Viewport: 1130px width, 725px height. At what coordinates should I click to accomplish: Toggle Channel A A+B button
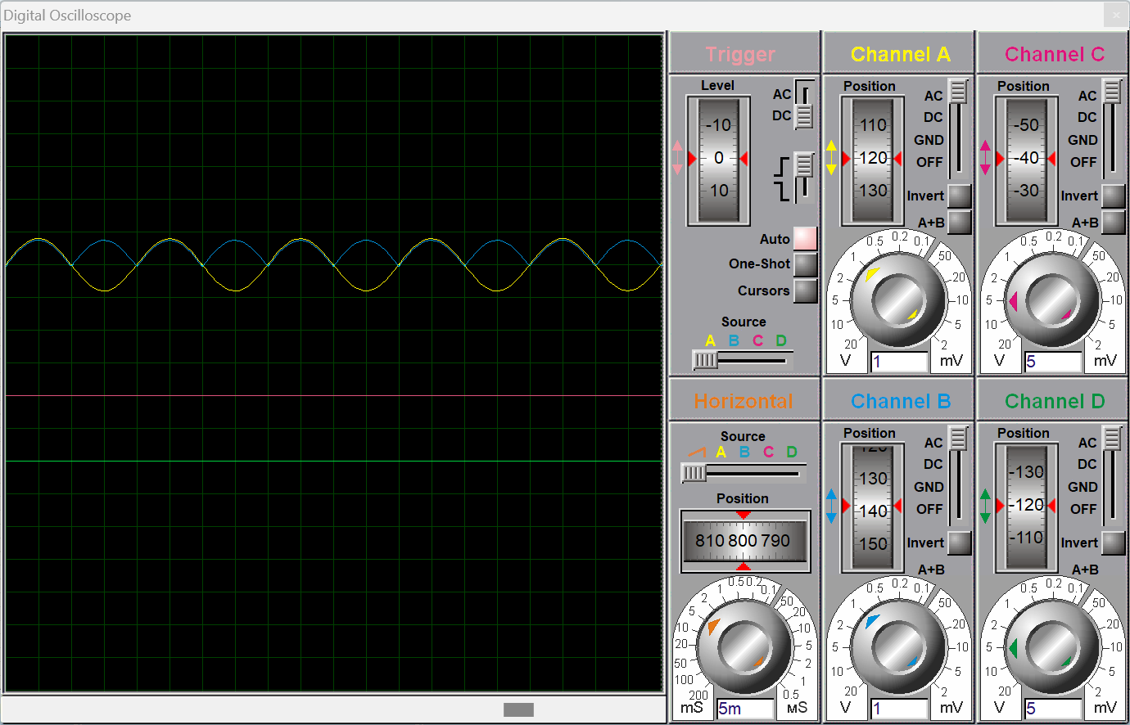pos(960,222)
